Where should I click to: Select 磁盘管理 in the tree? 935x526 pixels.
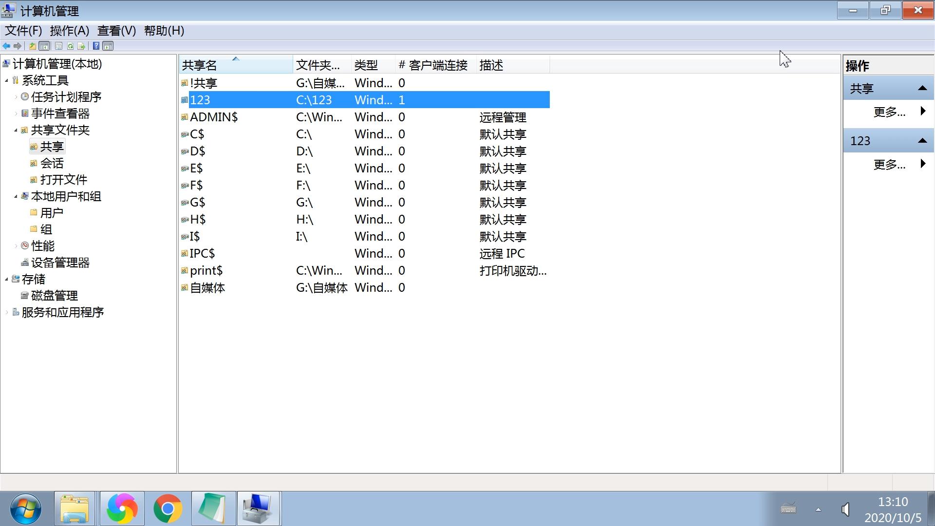tap(54, 296)
